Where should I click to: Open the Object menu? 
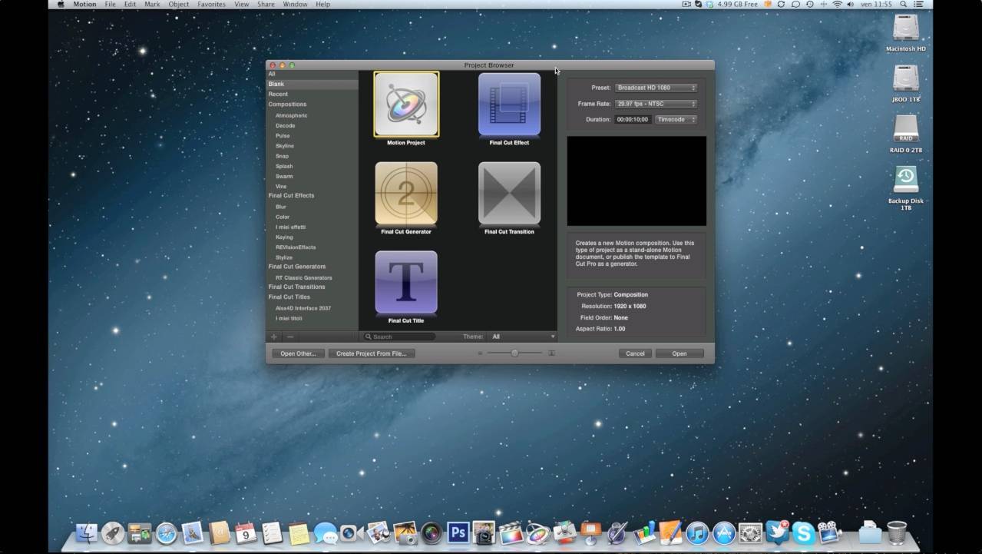point(179,4)
